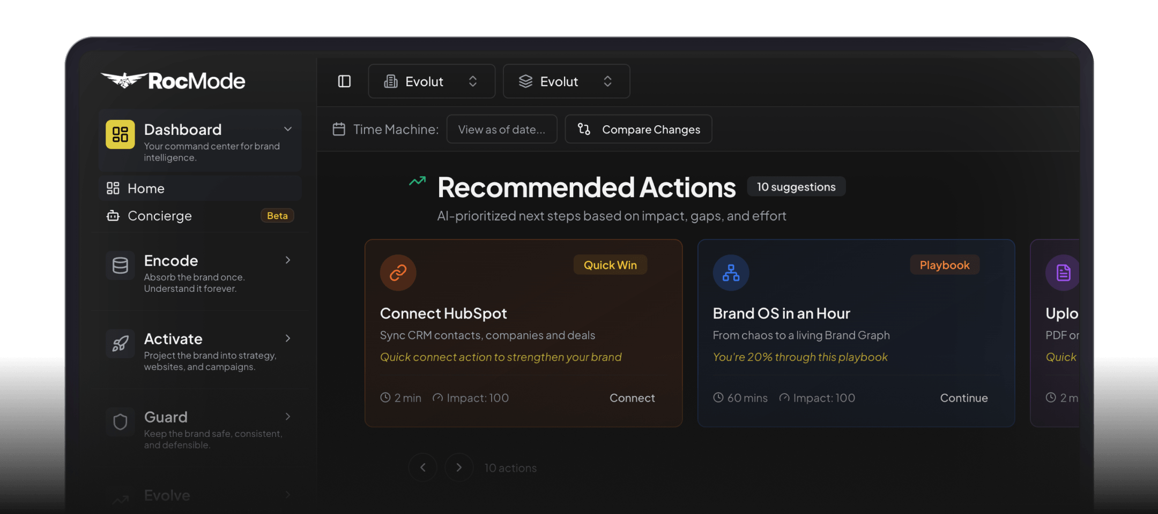1158x514 pixels.
Task: Click the Guard section title
Action: tap(166, 417)
